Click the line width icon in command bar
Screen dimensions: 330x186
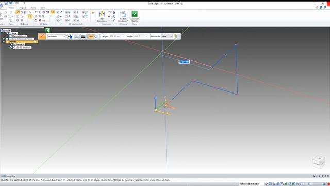coord(84,36)
